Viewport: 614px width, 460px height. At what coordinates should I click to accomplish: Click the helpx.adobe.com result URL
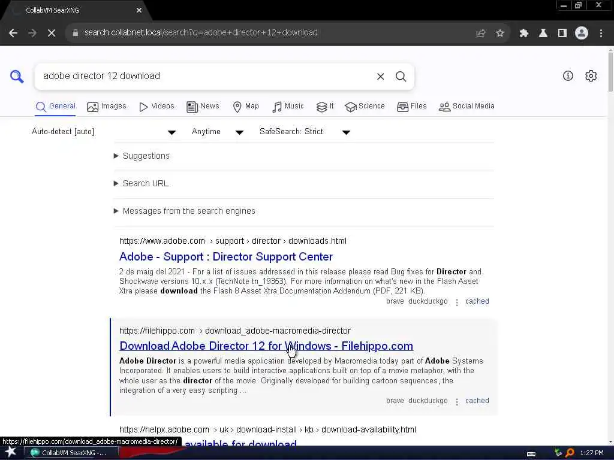click(267, 430)
